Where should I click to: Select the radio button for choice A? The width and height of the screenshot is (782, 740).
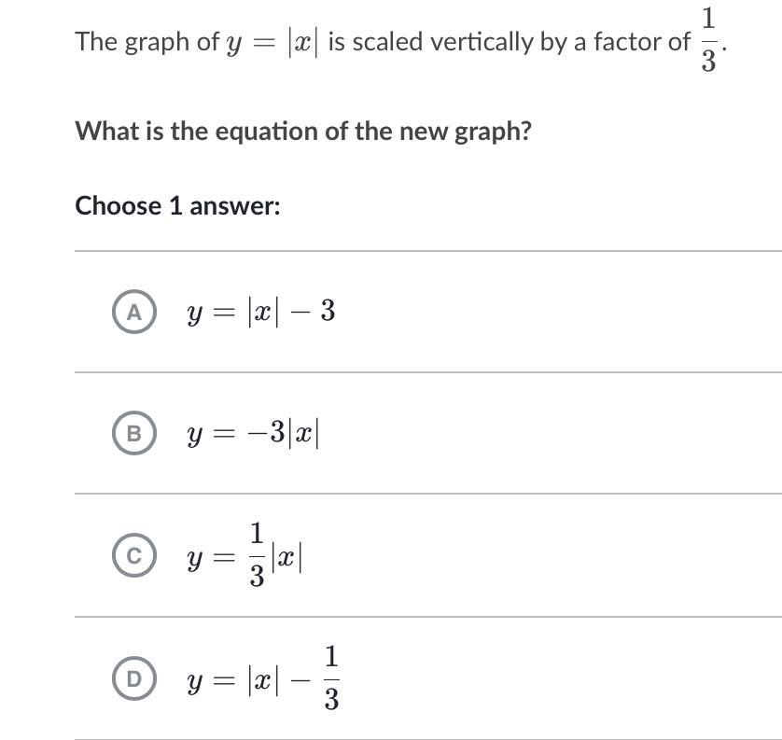coord(134,313)
